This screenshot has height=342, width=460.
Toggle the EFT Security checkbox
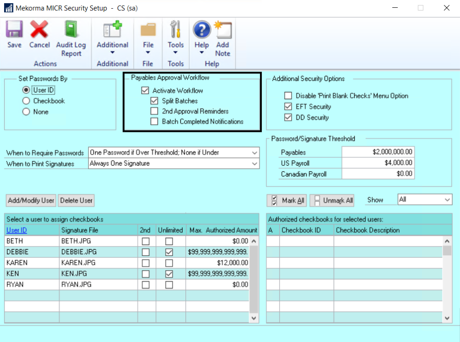point(288,106)
